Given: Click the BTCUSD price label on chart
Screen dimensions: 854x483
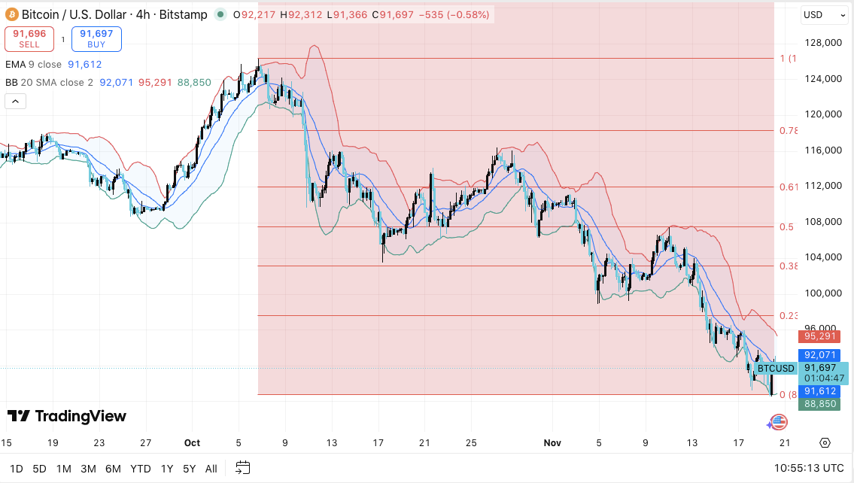Looking at the screenshot, I should pyautogui.click(x=775, y=368).
